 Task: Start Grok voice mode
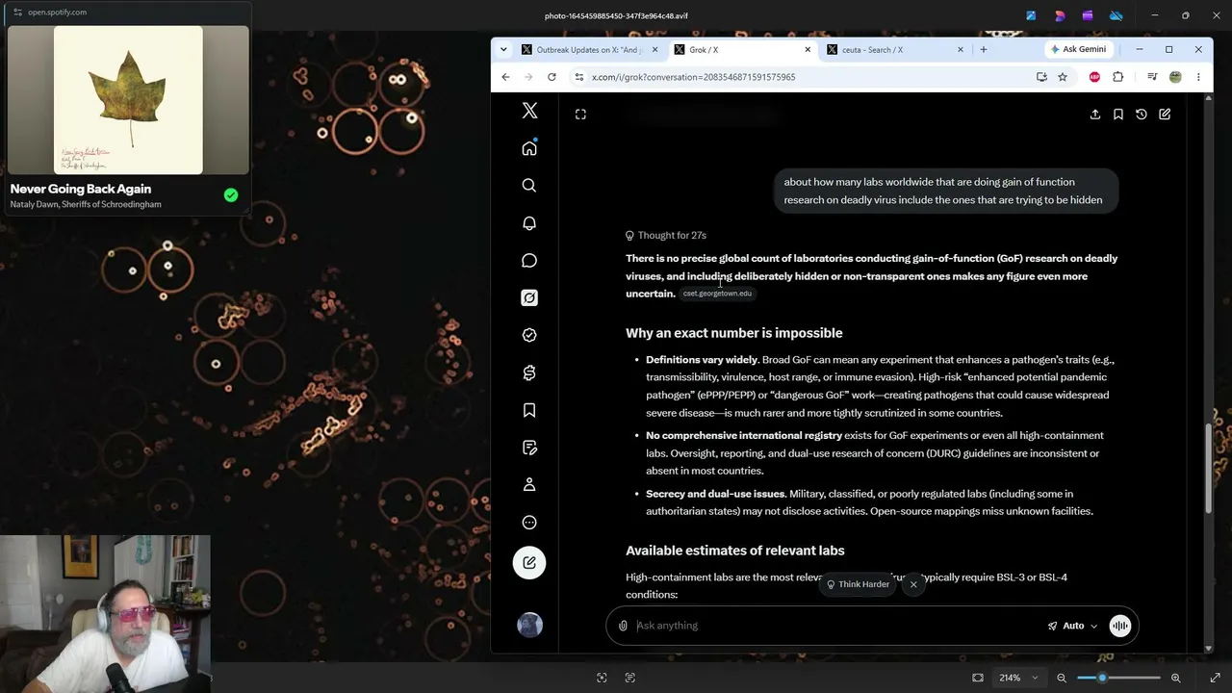point(1120,626)
